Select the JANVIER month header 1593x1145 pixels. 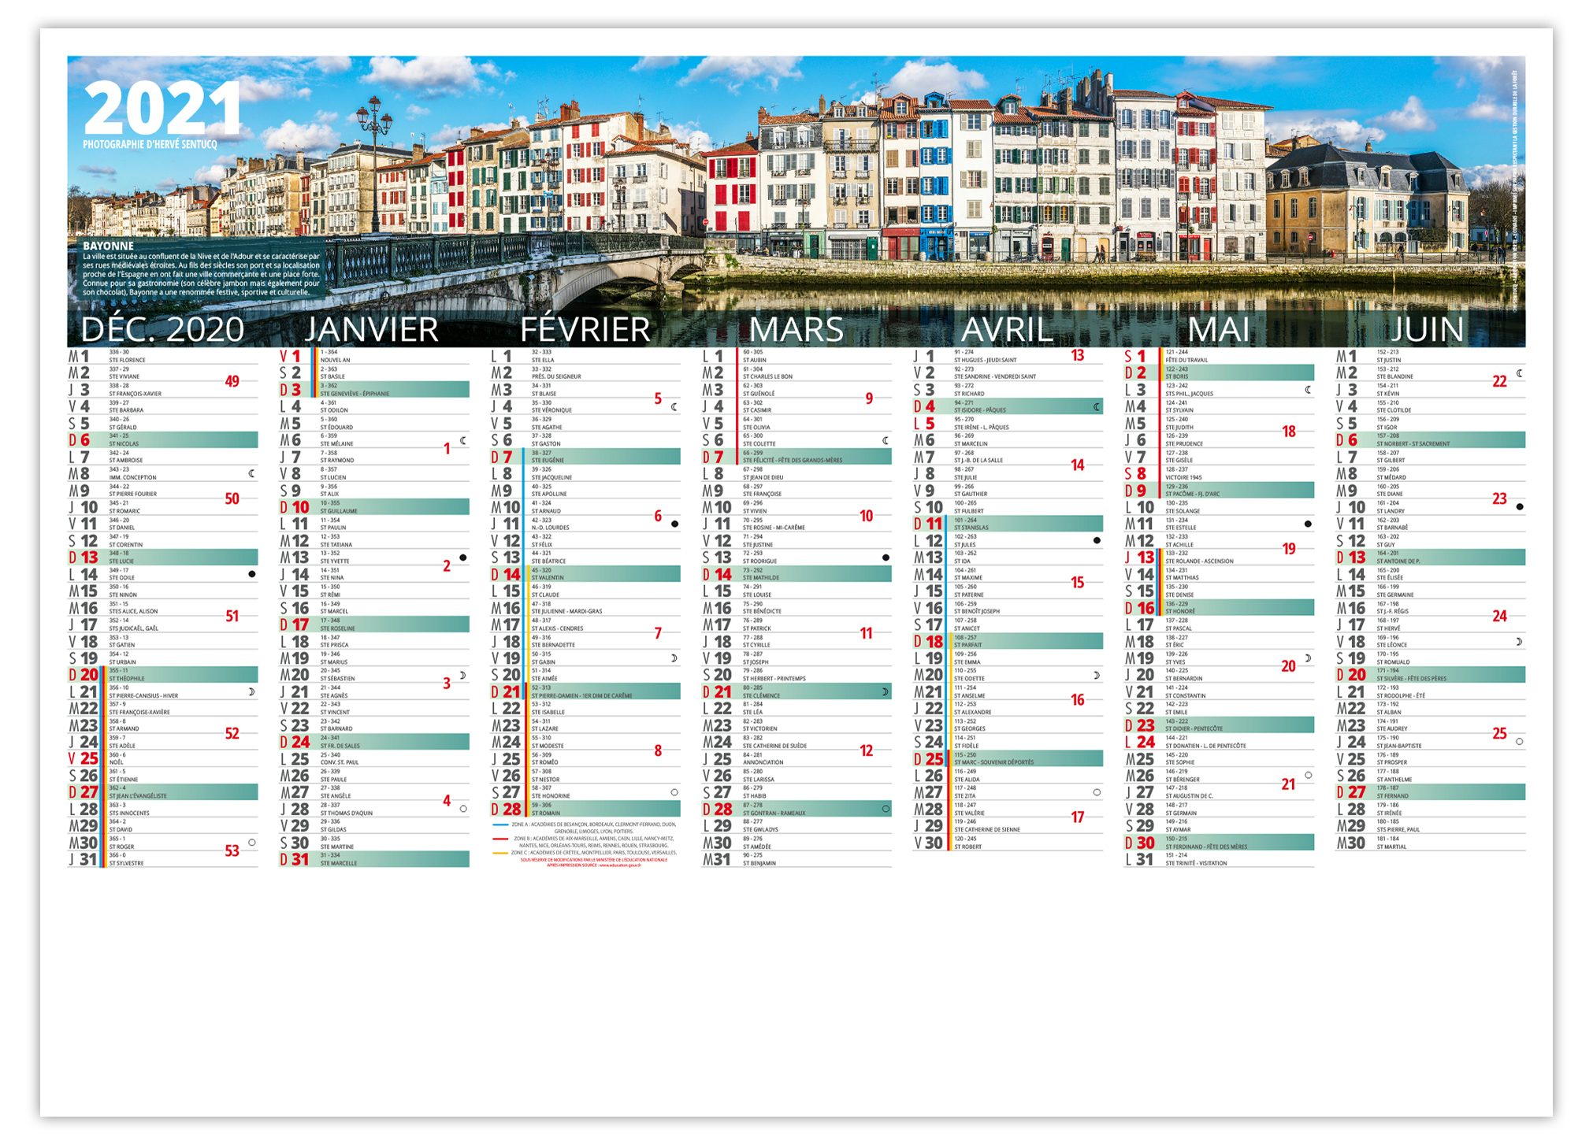pos(372,329)
